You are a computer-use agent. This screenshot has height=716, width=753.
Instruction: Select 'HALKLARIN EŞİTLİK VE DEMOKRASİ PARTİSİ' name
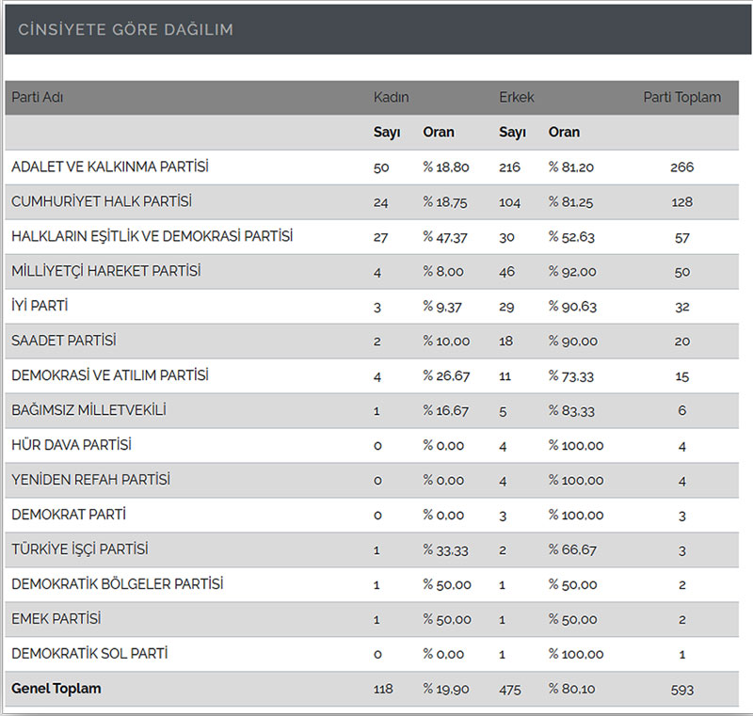tap(152, 236)
